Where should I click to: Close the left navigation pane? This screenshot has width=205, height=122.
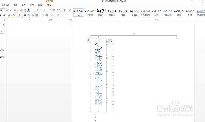coord(4,25)
